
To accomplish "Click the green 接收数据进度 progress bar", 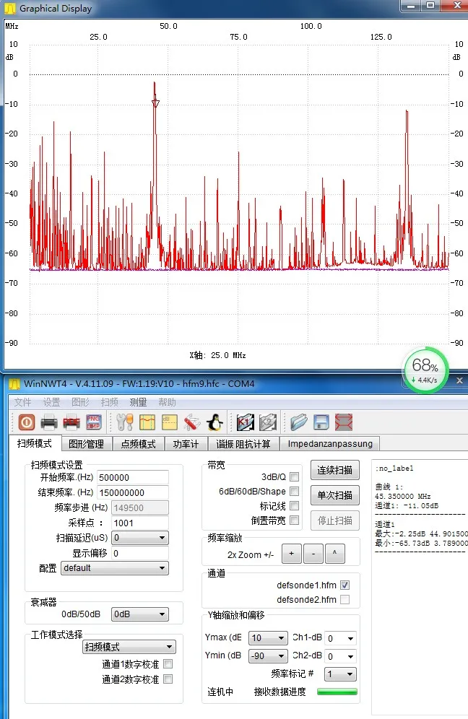I will [x=337, y=692].
